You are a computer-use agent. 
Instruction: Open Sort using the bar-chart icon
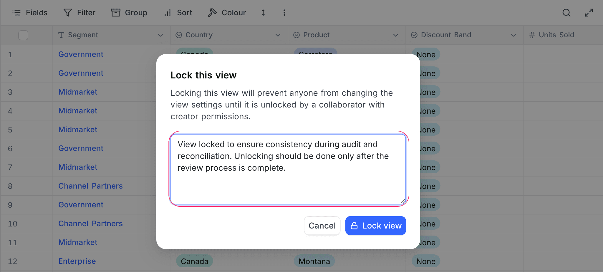[x=167, y=13]
